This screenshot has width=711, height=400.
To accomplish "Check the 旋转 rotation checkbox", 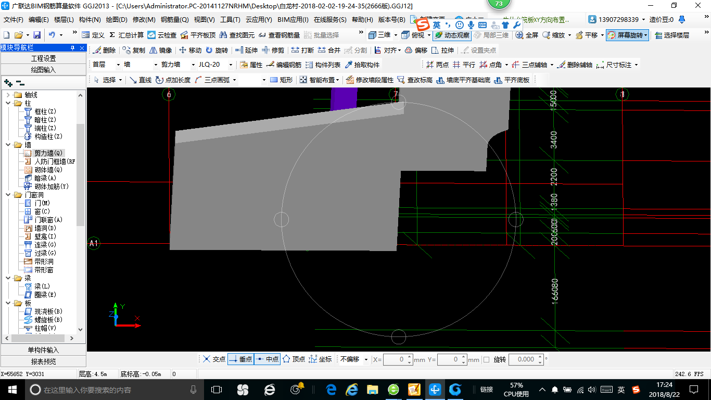I will [x=487, y=359].
